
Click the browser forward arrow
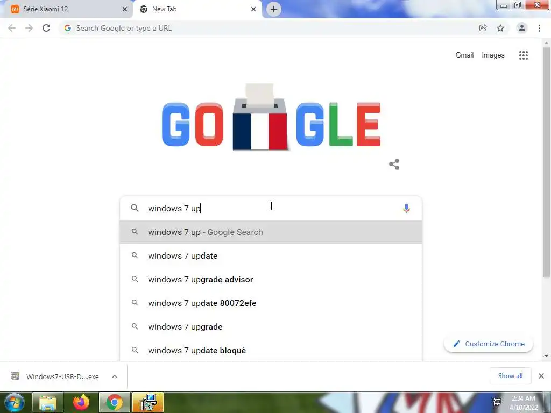[29, 28]
